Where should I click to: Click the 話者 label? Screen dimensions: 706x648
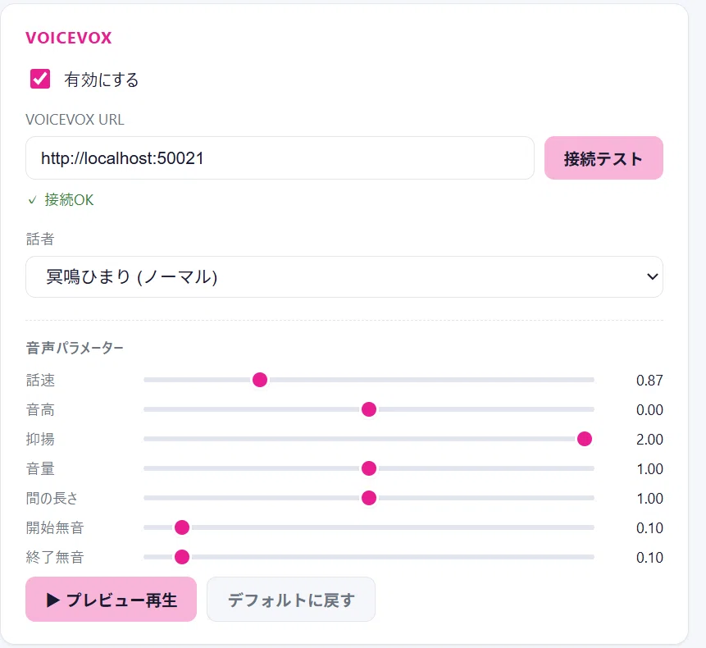click(x=40, y=239)
